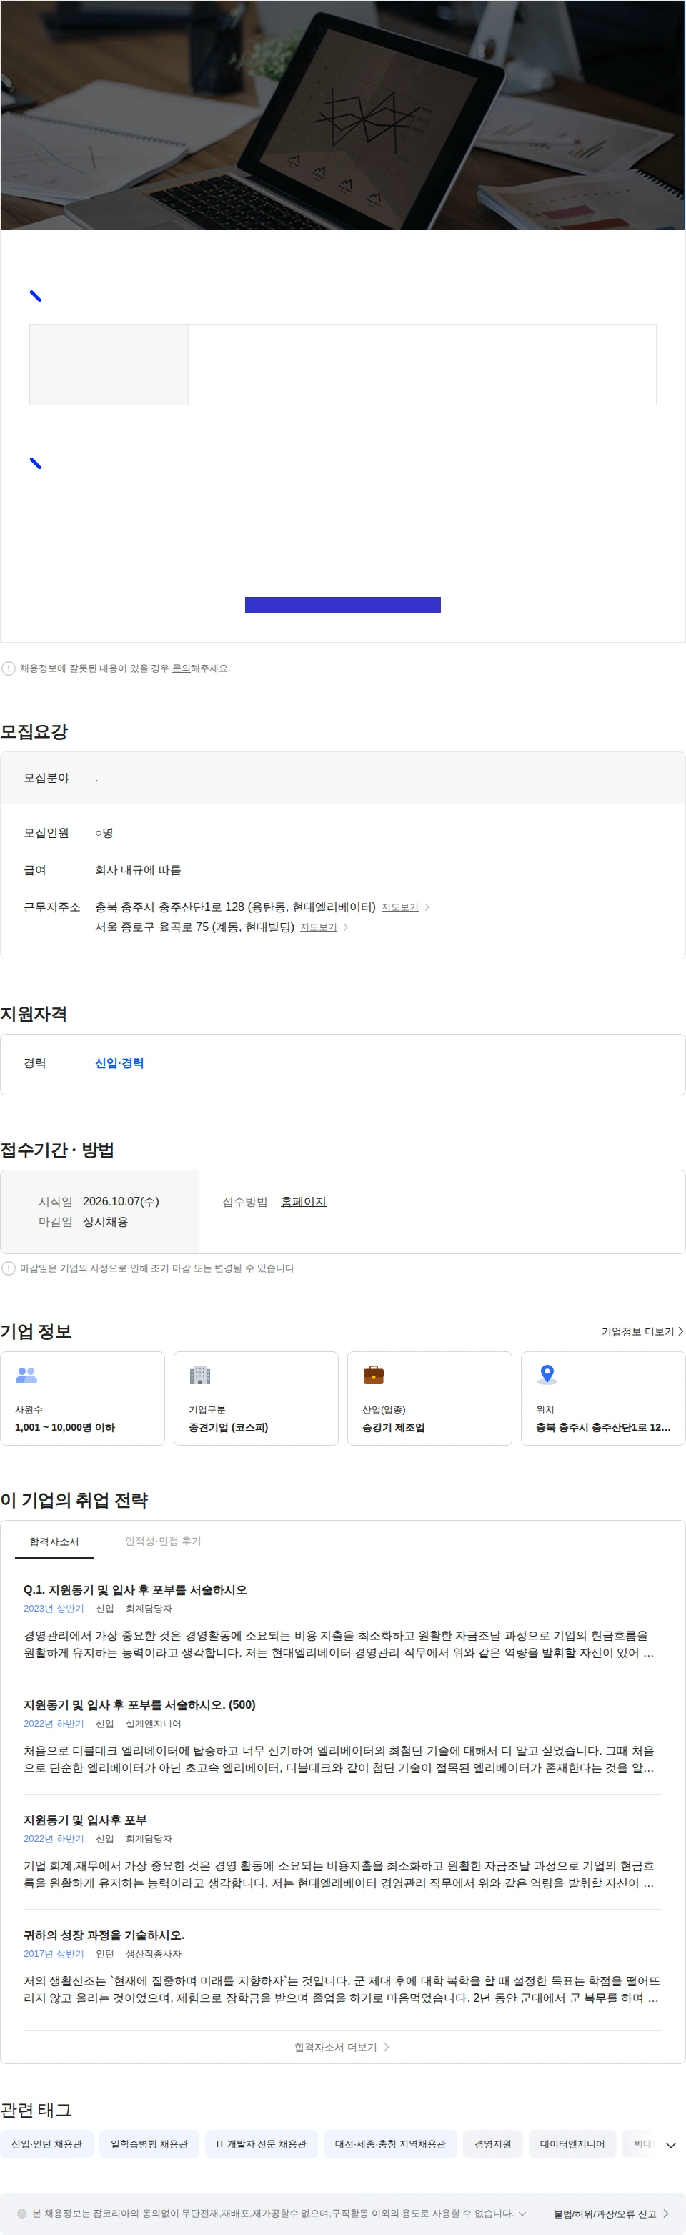Click the 사원수 people icon
The height and width of the screenshot is (2235, 686).
27,1374
